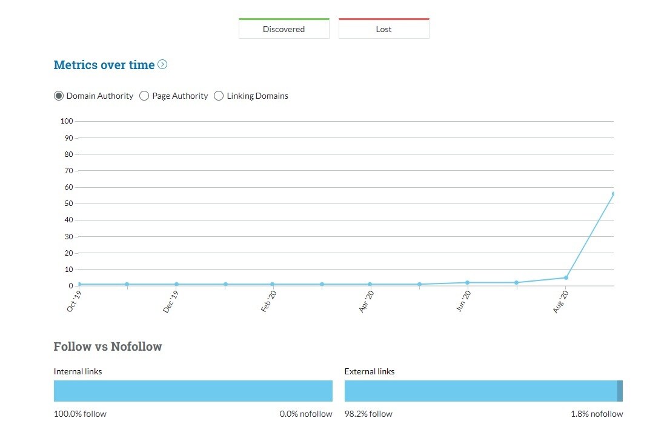This screenshot has width=667, height=444.
Task: Click the "1.8% nofollow" label
Action: click(x=597, y=414)
